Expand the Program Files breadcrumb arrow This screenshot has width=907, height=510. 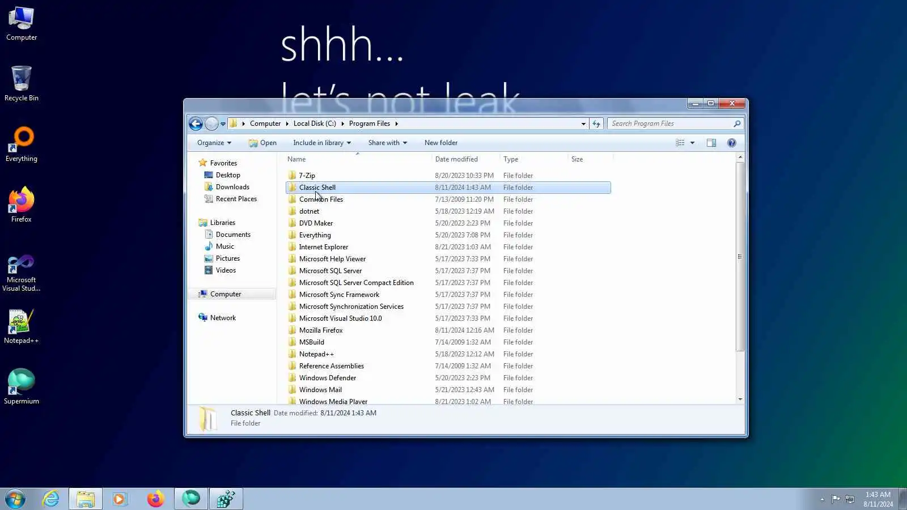[397, 124]
